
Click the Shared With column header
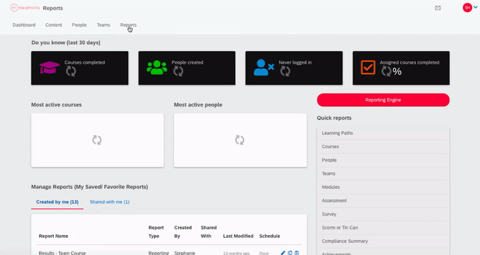pyautogui.click(x=209, y=232)
